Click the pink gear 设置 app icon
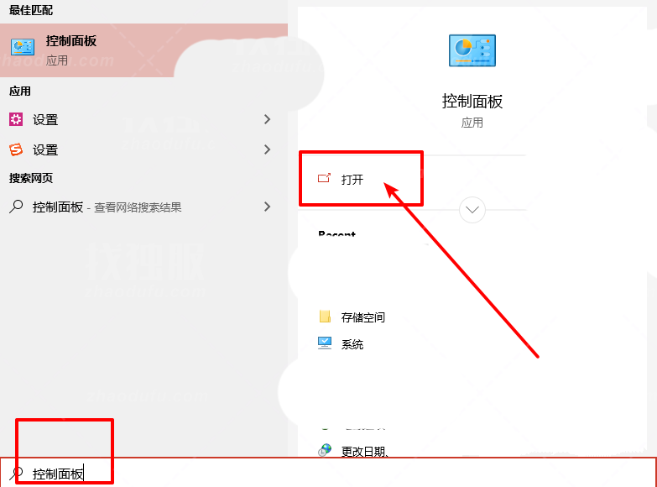 [x=16, y=119]
